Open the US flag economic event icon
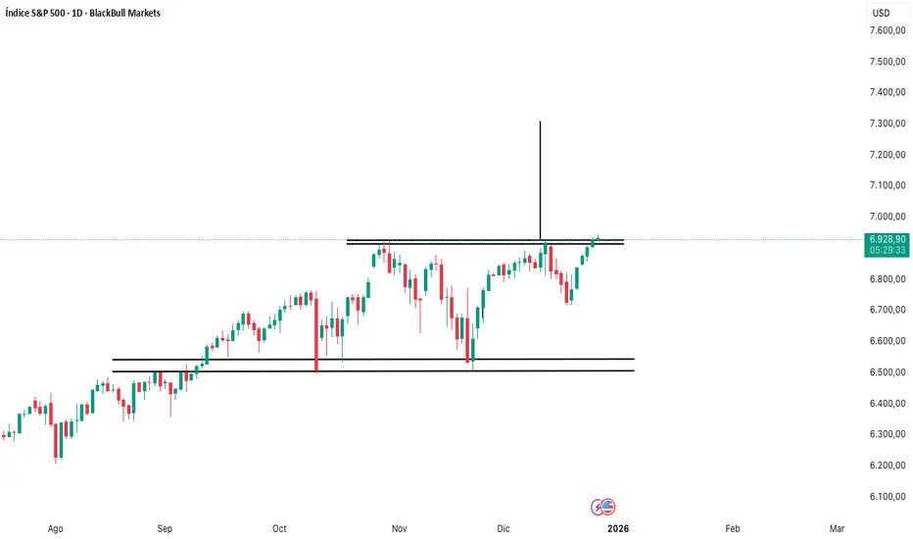The height and width of the screenshot is (539, 913). pos(607,507)
